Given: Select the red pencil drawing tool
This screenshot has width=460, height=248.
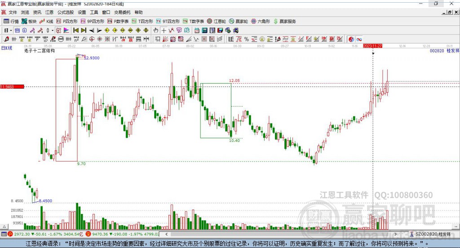Looking at the screenshot, I should point(6,39).
